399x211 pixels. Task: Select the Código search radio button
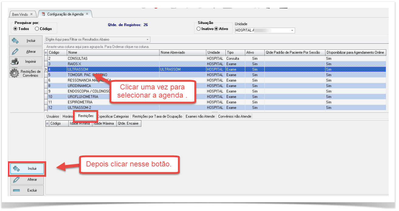(x=37, y=29)
